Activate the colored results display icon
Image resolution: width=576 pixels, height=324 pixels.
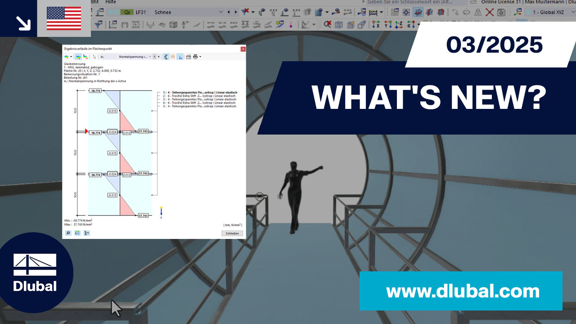point(78,56)
